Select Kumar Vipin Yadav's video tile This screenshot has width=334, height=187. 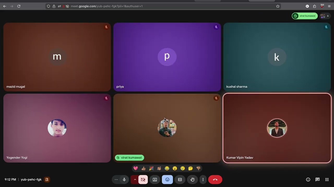[277, 128]
